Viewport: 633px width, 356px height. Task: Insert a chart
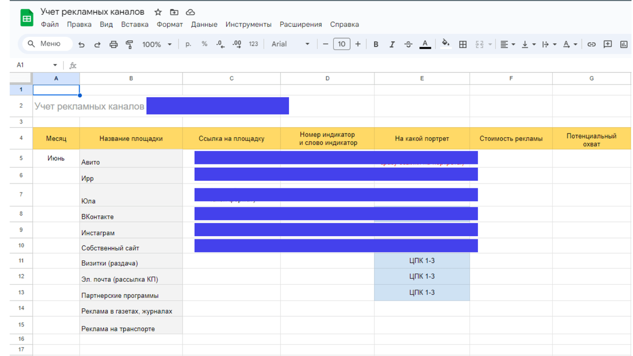[624, 44]
